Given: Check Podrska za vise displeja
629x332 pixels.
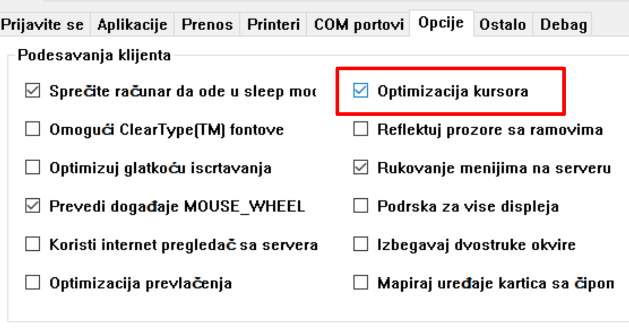Looking at the screenshot, I should [361, 206].
